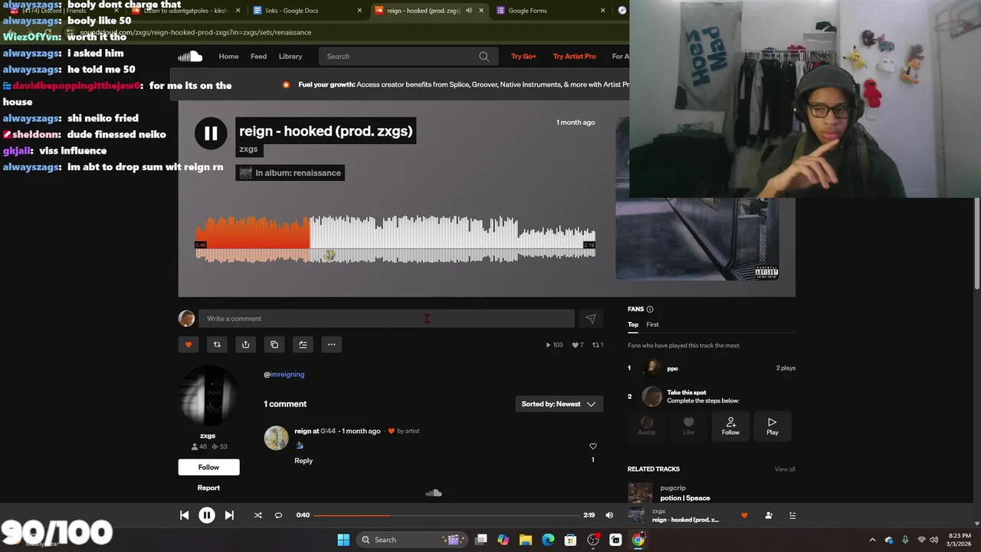Viewport: 981px width, 552px height.
Task: Open Feed in SoundCloud navigation
Action: [258, 56]
